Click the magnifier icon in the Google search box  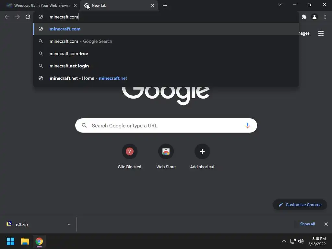click(84, 125)
